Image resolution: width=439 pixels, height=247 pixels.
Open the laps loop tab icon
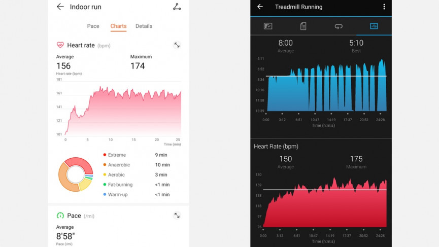[x=338, y=26]
